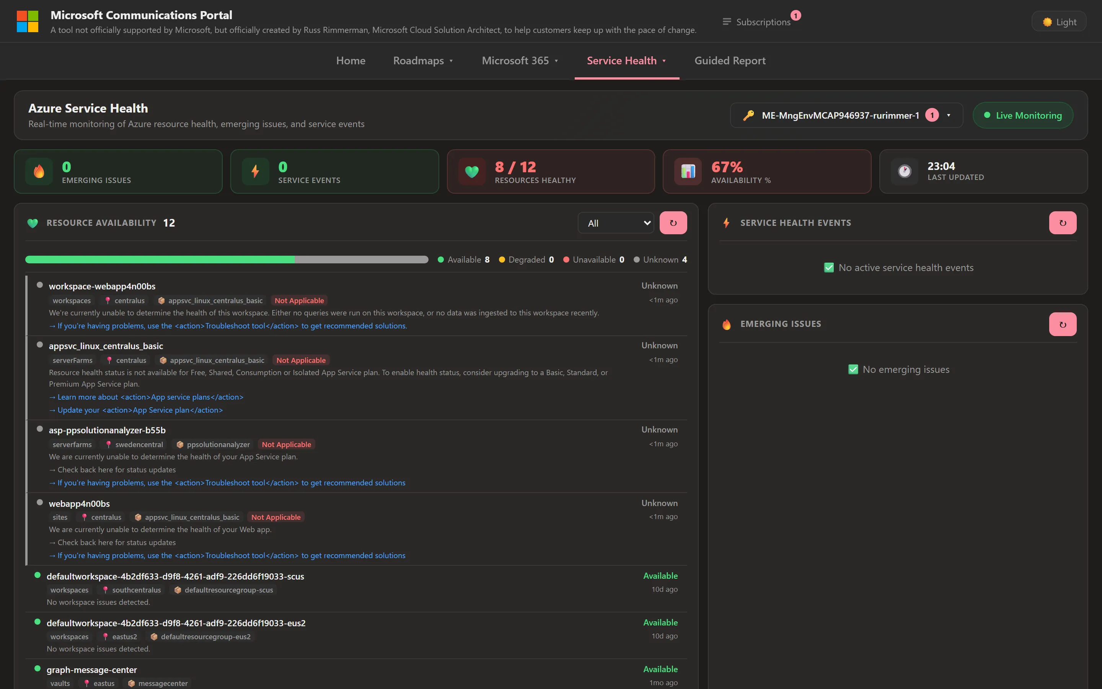Click the green heart icon on Resources Healthy card

[472, 171]
